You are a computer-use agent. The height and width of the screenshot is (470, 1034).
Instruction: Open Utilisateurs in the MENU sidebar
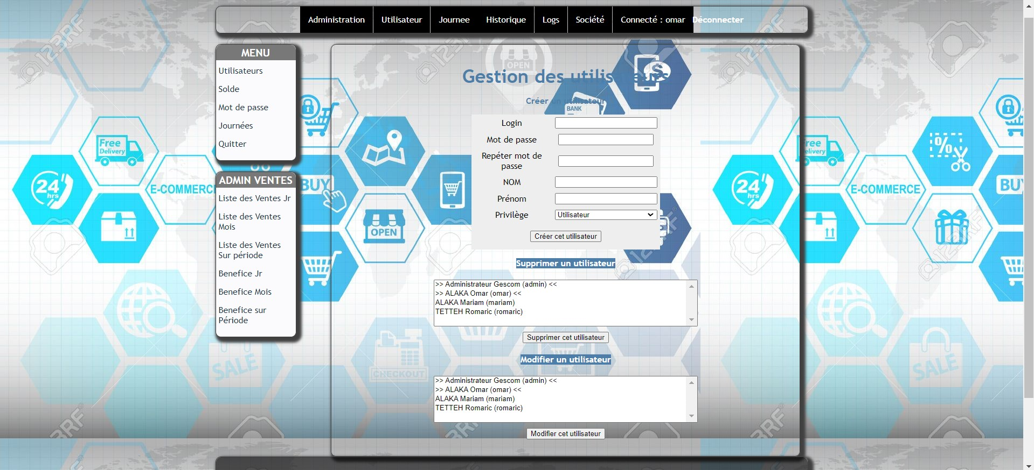240,71
